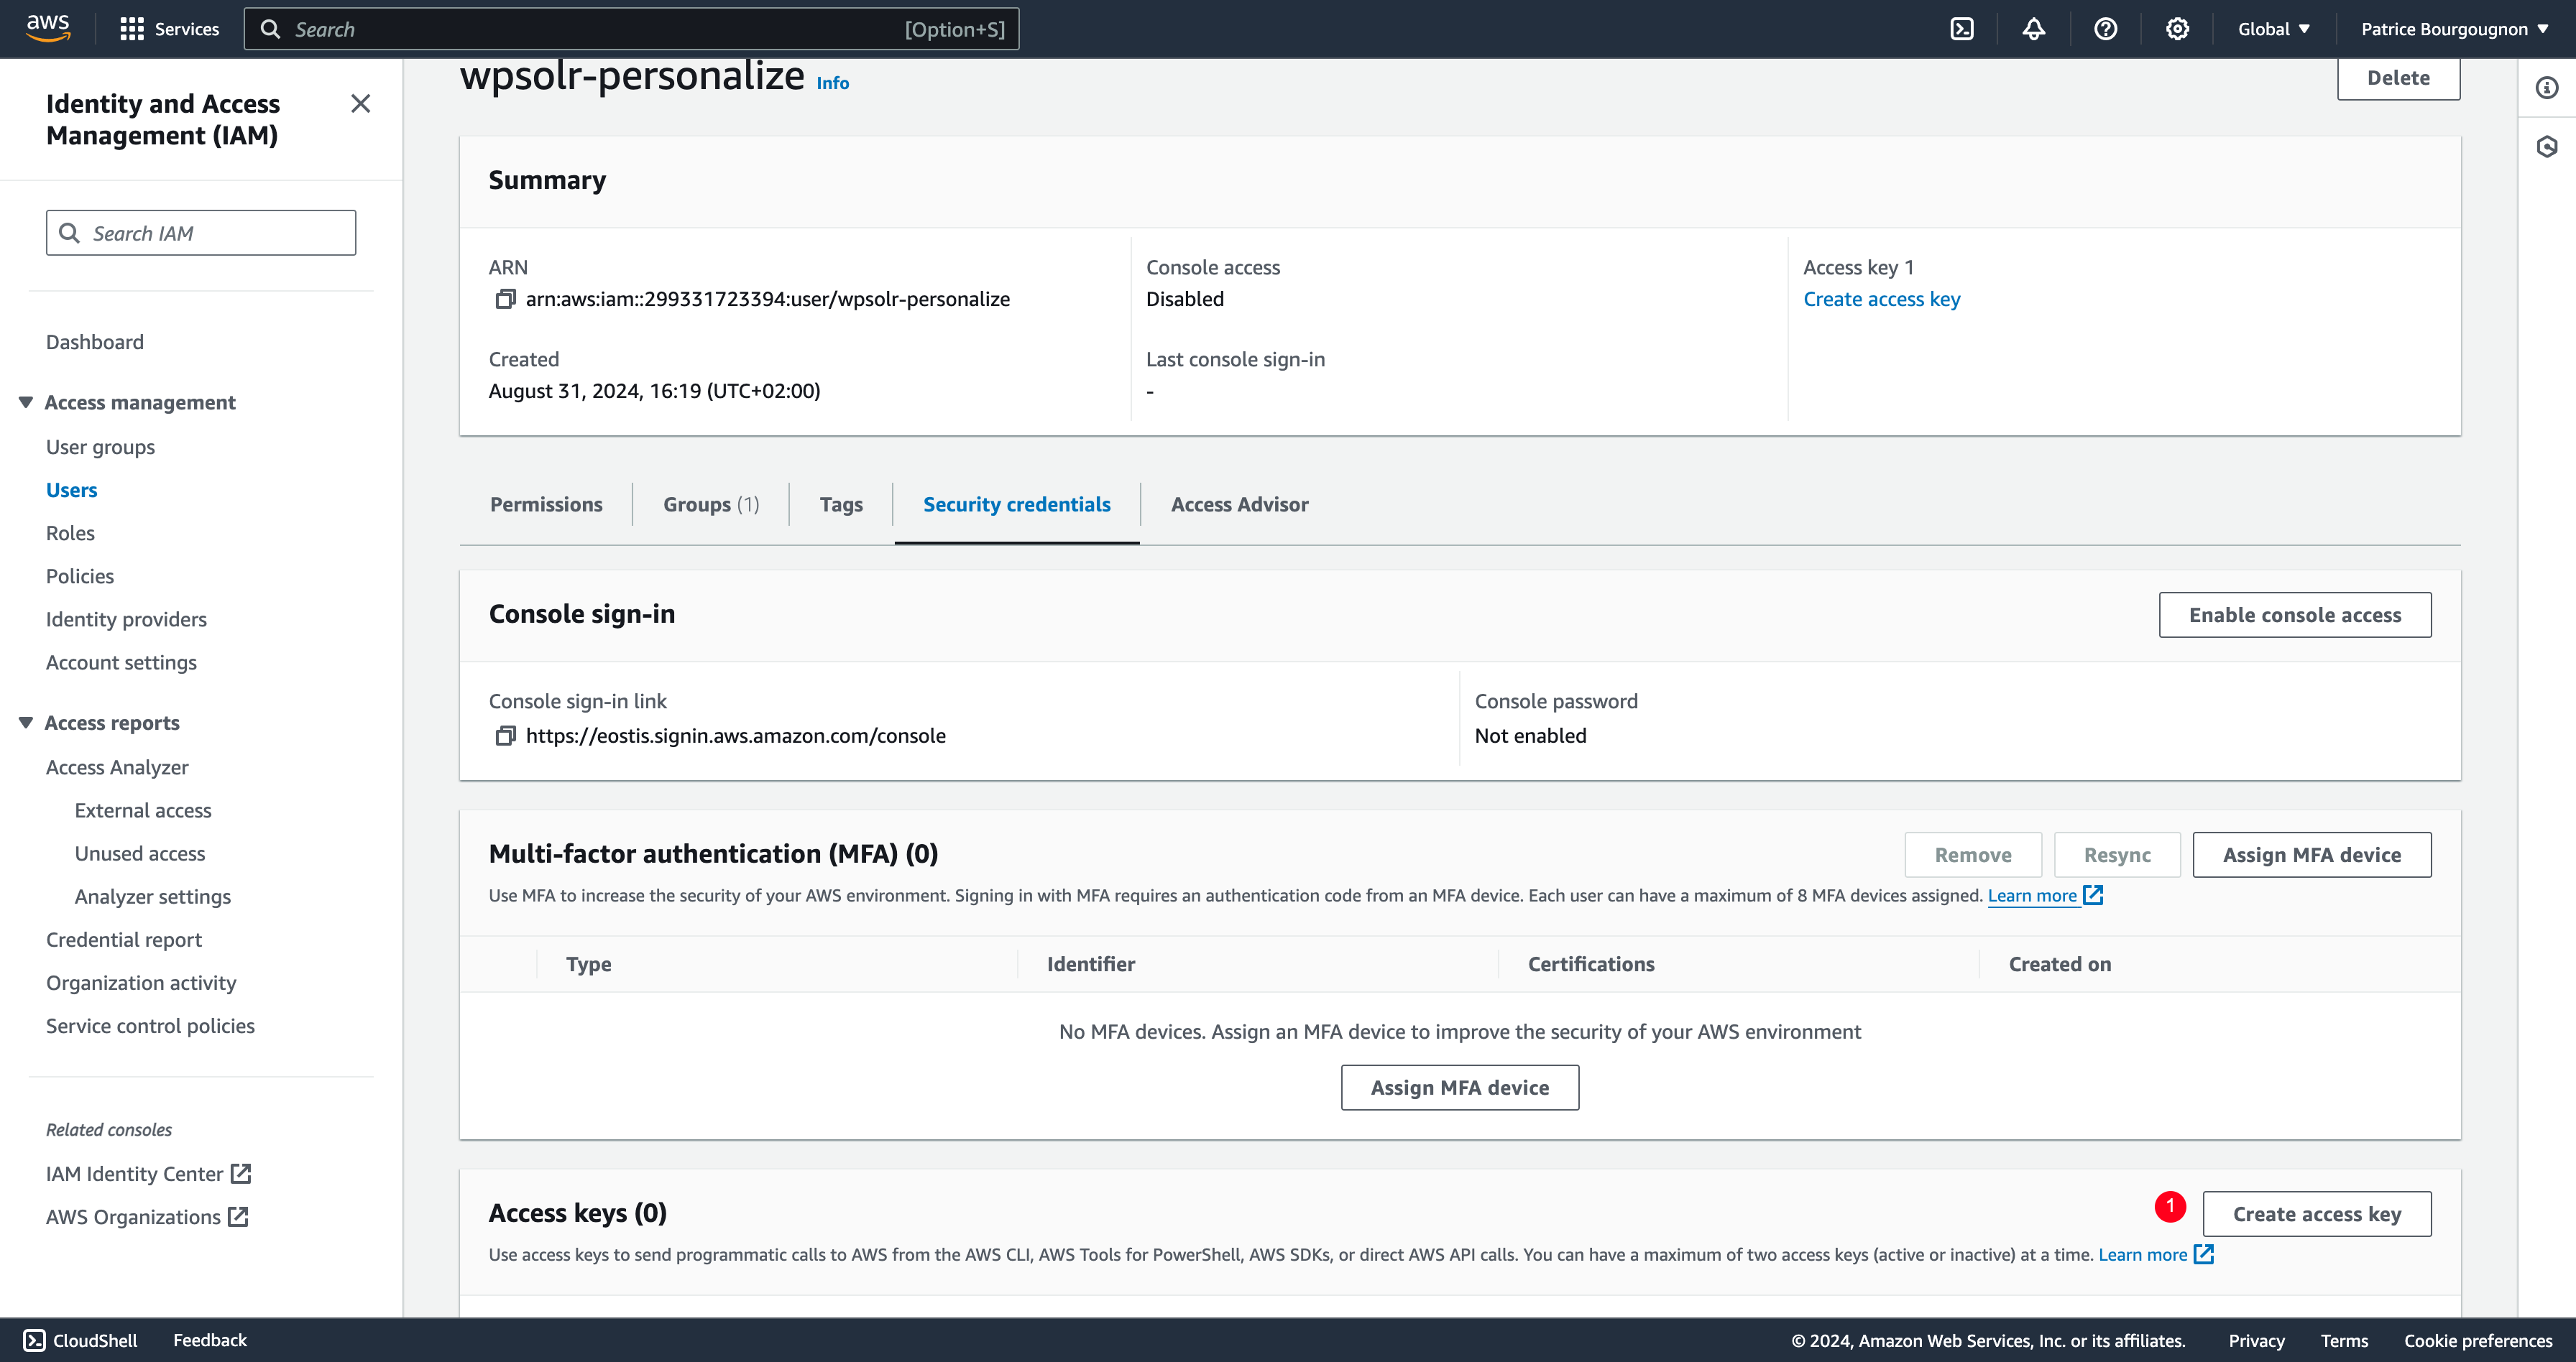This screenshot has width=2576, height=1362.
Task: Open External access findings
Action: coord(143,810)
